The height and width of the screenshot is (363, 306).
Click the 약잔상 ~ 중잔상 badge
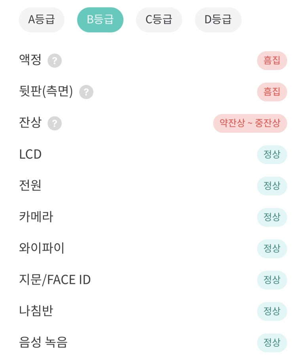pyautogui.click(x=250, y=123)
